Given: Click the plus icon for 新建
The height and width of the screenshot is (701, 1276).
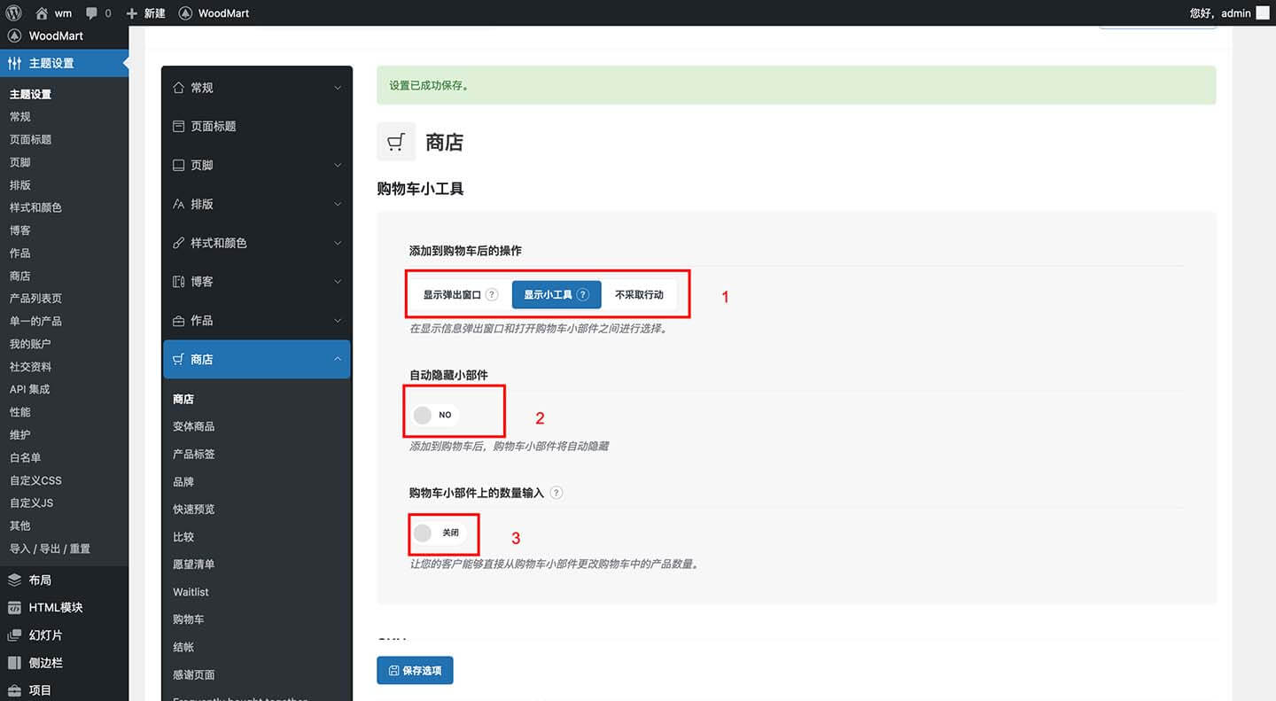Looking at the screenshot, I should pyautogui.click(x=132, y=13).
